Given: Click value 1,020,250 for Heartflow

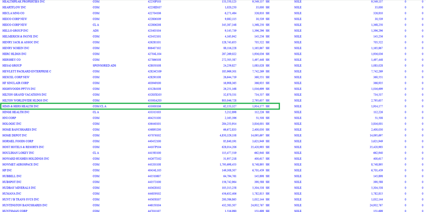Looking at the screenshot, I should pos(231,7).
